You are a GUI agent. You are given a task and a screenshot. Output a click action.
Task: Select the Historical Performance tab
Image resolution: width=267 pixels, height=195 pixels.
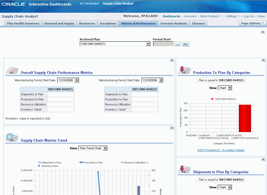pyautogui.click(x=138, y=23)
